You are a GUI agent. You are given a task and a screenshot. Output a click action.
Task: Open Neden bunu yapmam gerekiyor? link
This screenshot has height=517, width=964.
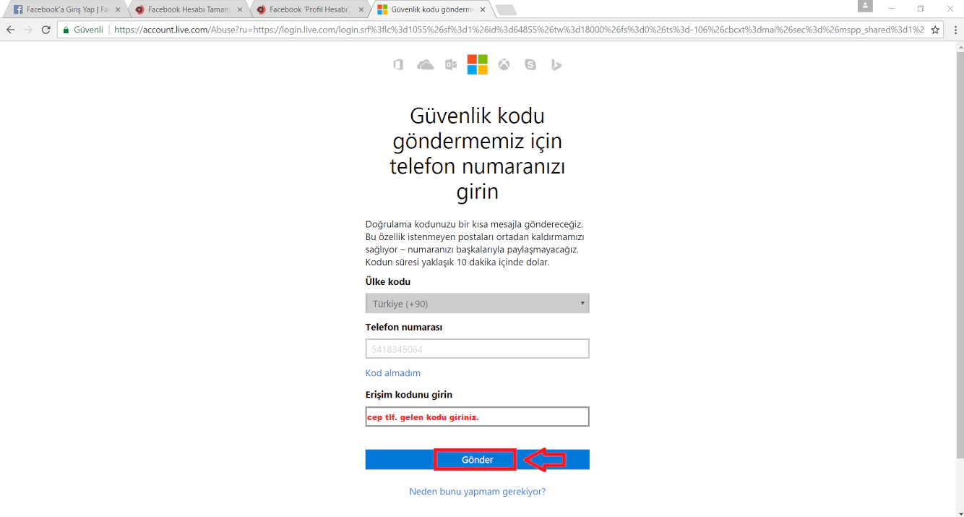tap(478, 492)
